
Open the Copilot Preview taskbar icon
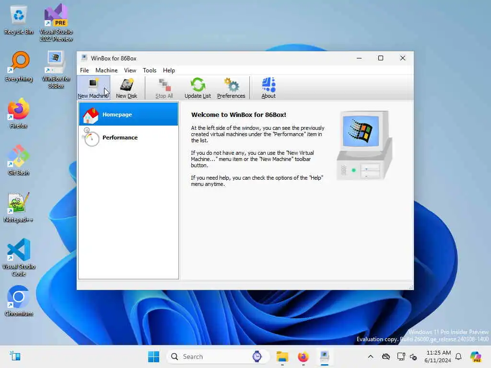(x=476, y=356)
